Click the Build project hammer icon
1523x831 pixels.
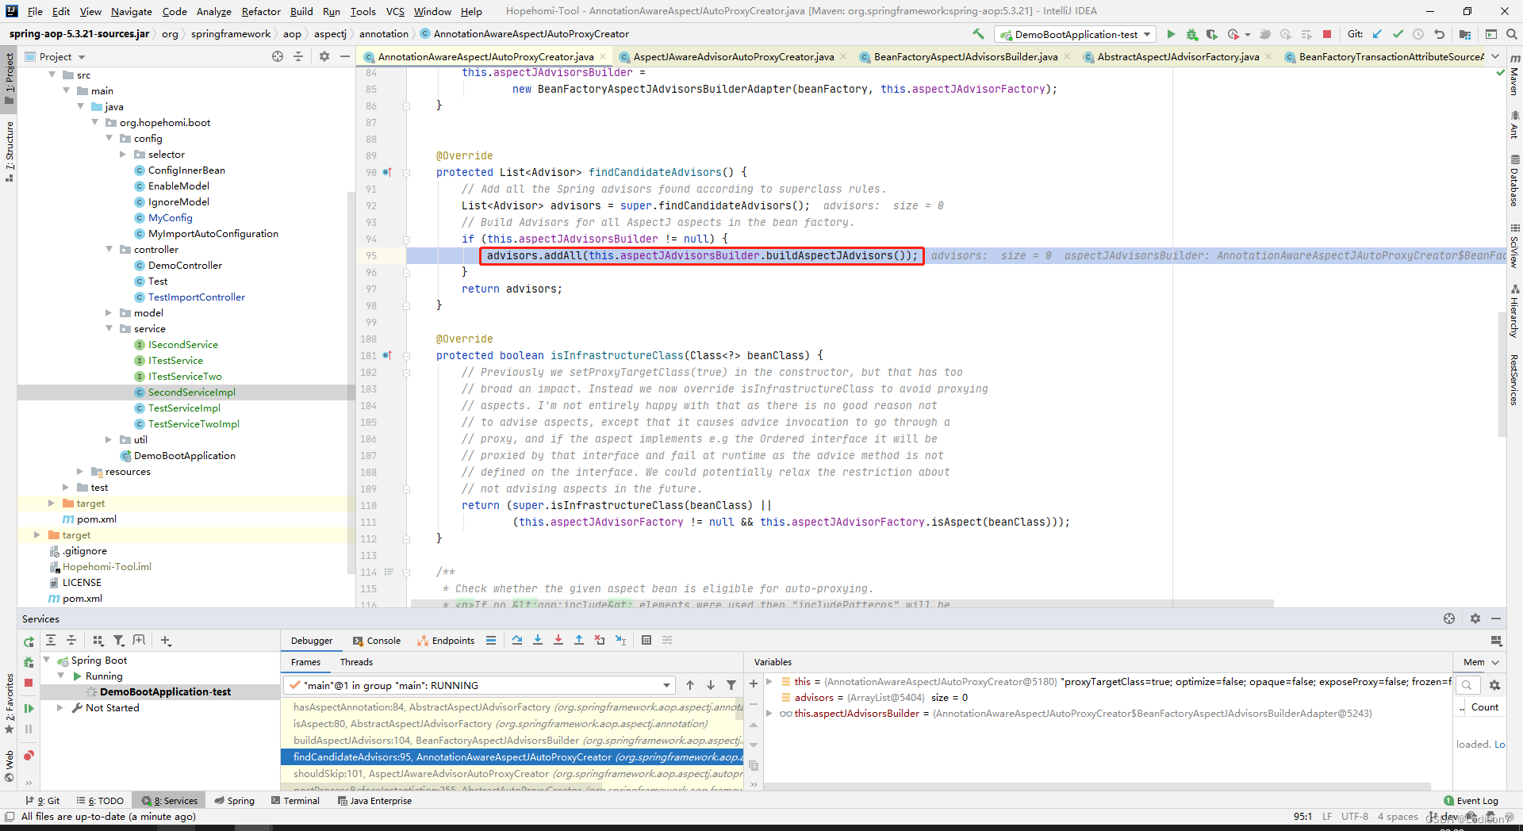click(978, 34)
